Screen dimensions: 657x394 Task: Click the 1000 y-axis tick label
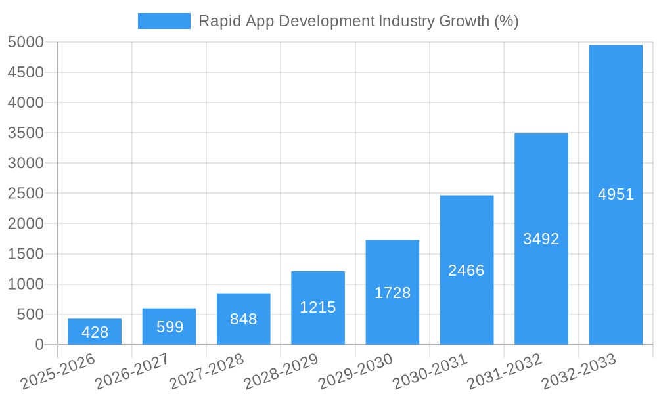(26, 284)
